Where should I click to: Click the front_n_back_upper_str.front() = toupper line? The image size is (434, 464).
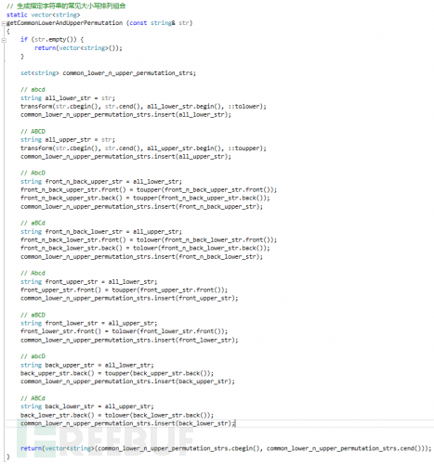(x=149, y=189)
